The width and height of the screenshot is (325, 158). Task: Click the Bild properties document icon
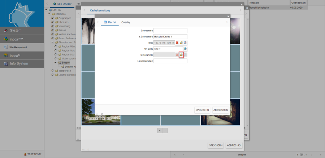point(185,43)
